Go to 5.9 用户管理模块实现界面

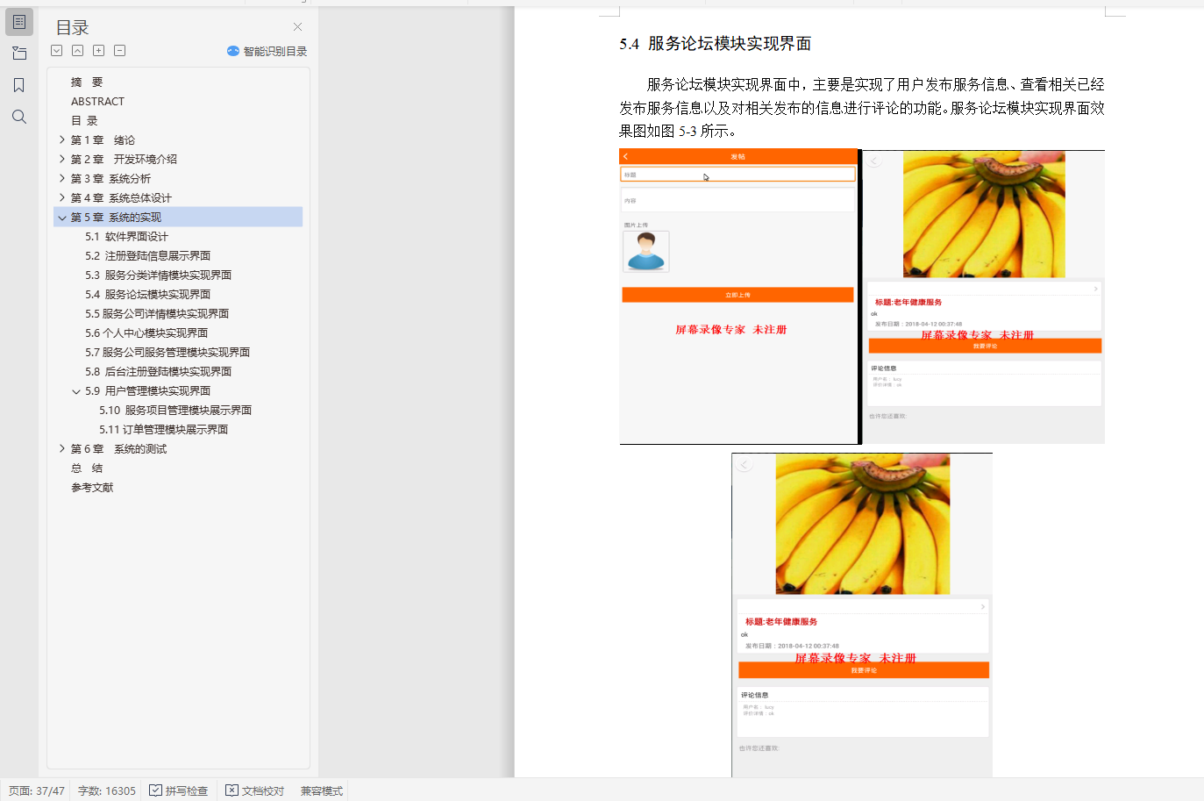[147, 391]
